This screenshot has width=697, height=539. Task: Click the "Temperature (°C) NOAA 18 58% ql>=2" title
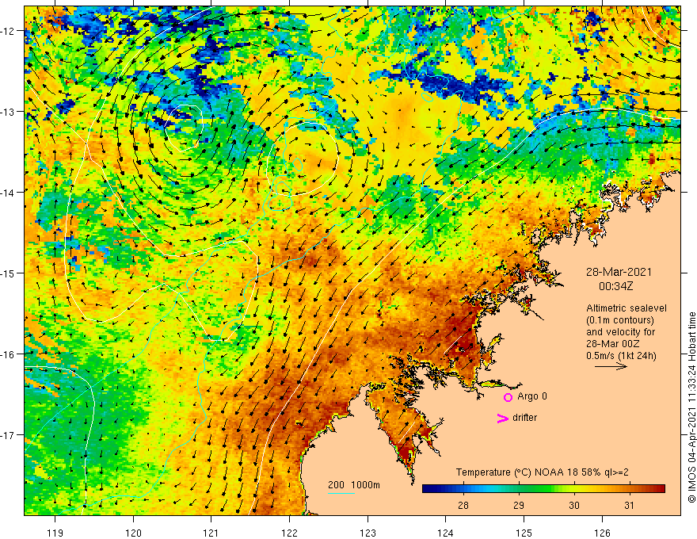pyautogui.click(x=543, y=472)
